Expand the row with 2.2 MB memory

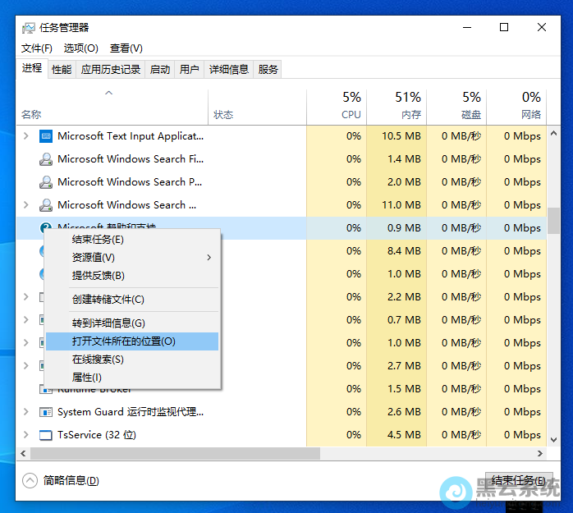(26, 297)
